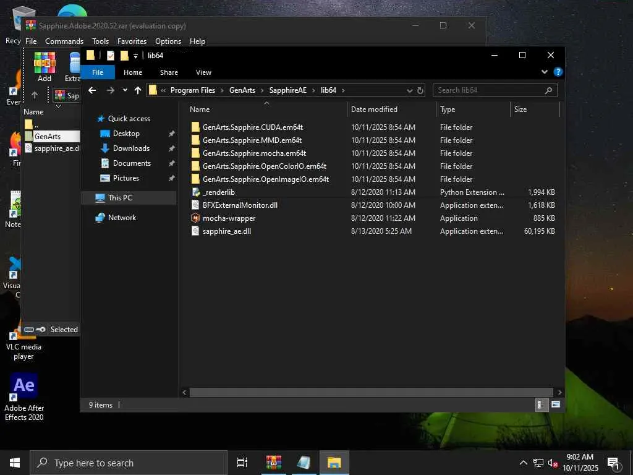Expand the ribbon chevron

click(x=544, y=72)
